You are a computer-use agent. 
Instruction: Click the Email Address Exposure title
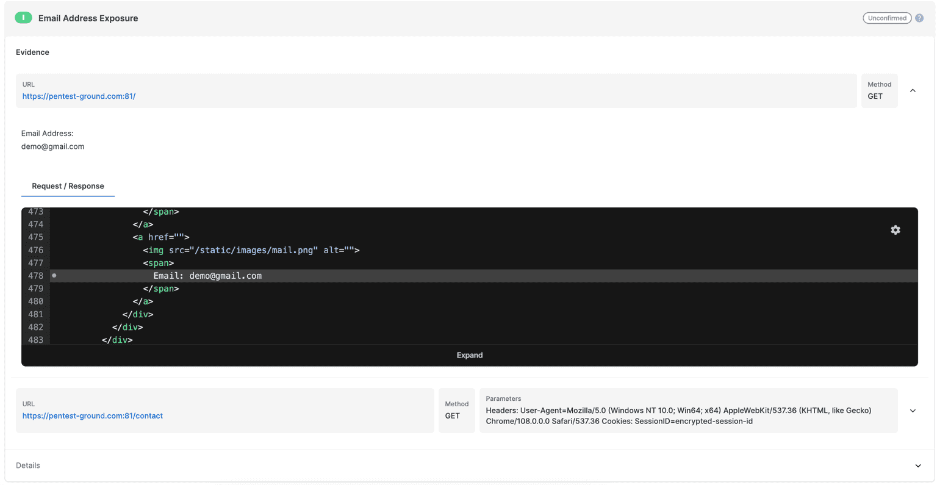click(x=88, y=18)
